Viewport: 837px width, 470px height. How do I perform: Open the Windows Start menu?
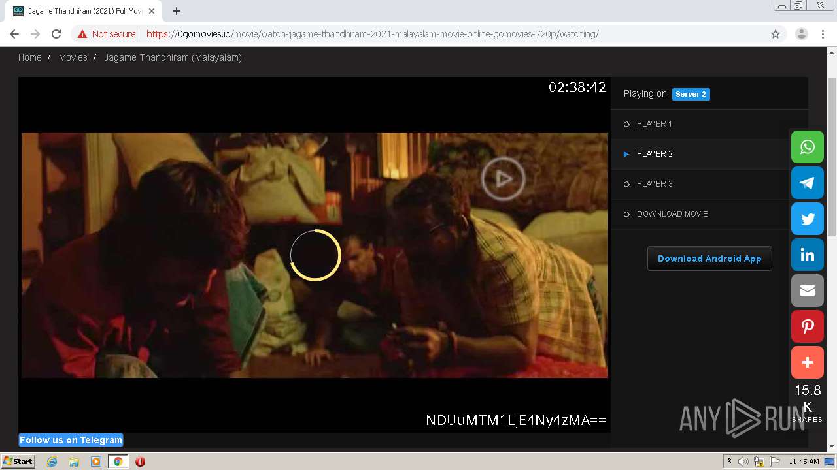(18, 461)
